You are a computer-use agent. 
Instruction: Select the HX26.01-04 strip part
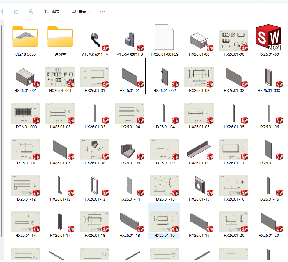click(164, 113)
